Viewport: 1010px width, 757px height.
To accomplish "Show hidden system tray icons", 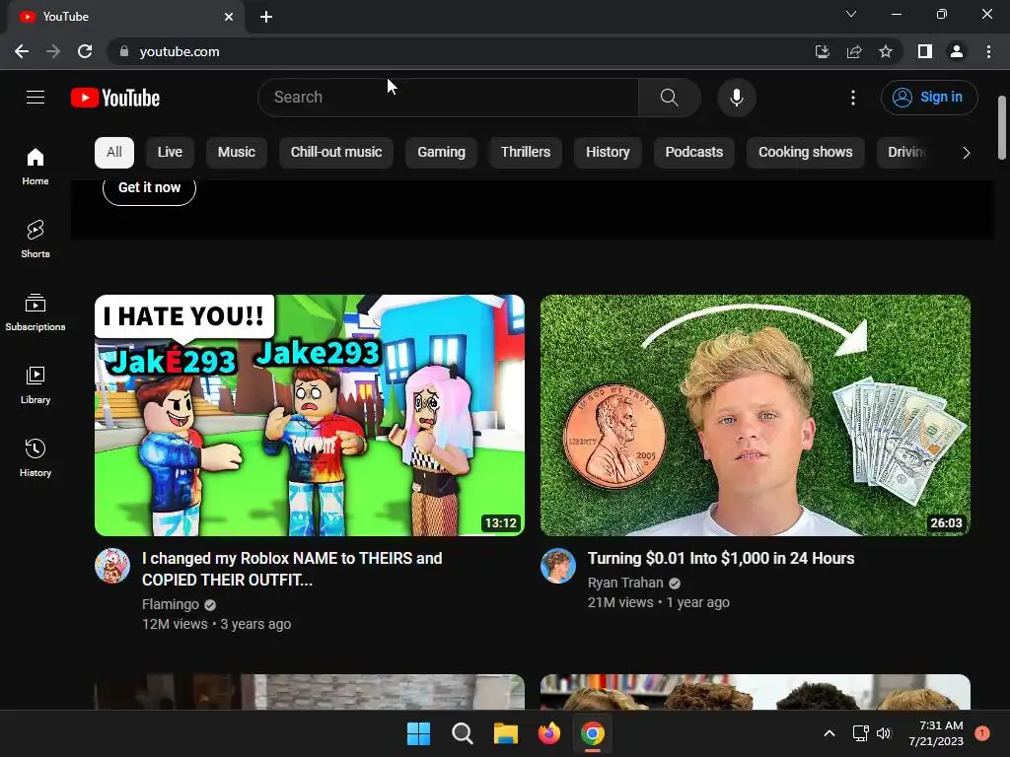I will coord(830,733).
